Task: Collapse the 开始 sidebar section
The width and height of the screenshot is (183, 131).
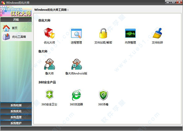Action: coord(16,20)
